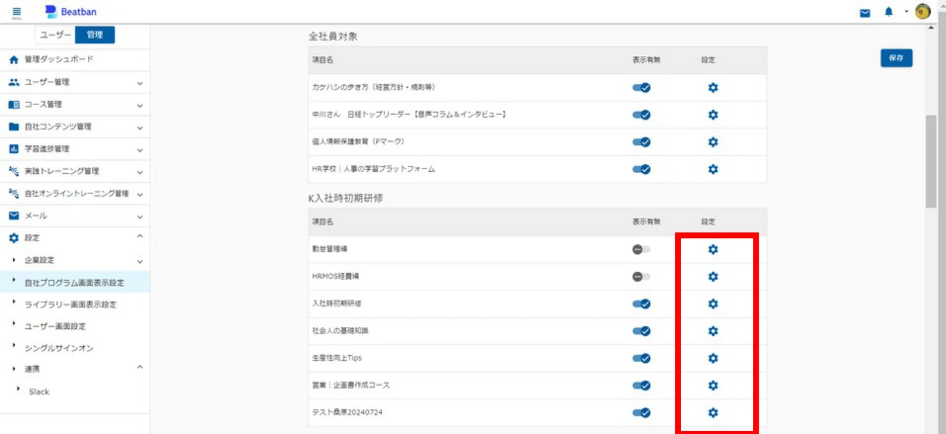
Task: Click the icon beside 実践トレーニング管理
Action: (x=14, y=171)
